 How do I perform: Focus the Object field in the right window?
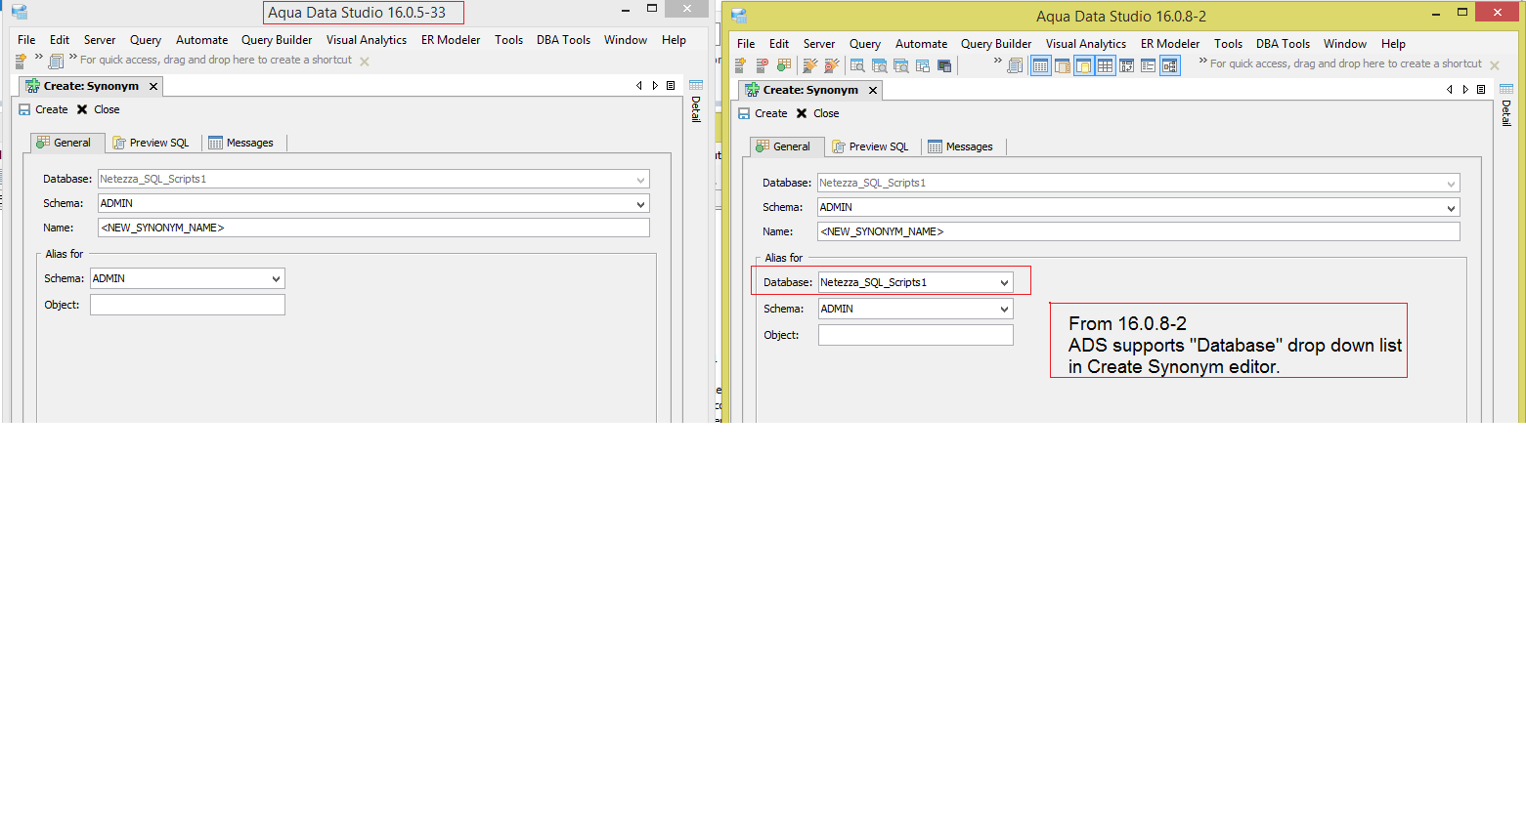coord(916,335)
